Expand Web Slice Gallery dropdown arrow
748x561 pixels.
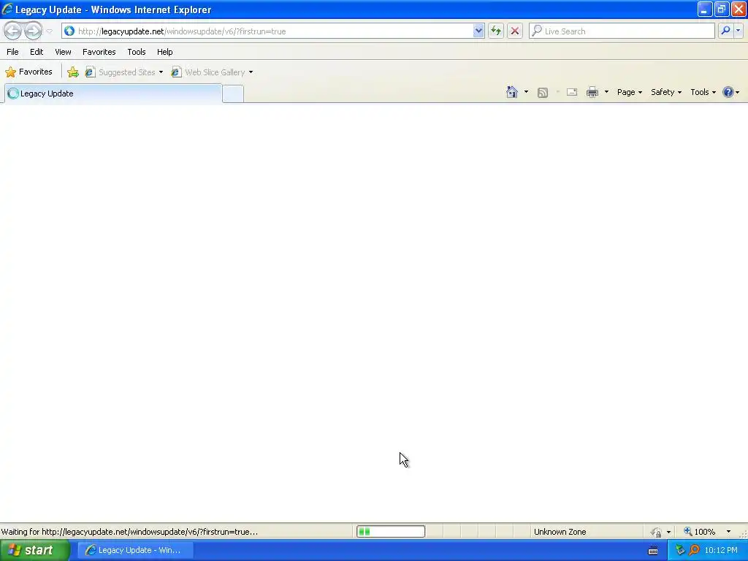[x=251, y=72]
